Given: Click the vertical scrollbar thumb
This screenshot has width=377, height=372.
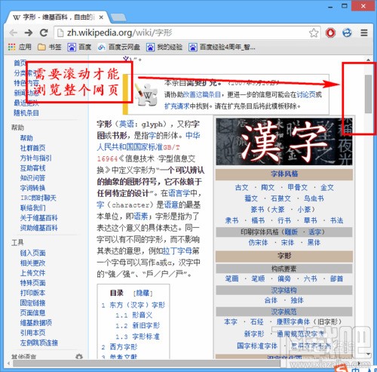Looking at the screenshot, I should click(368, 94).
